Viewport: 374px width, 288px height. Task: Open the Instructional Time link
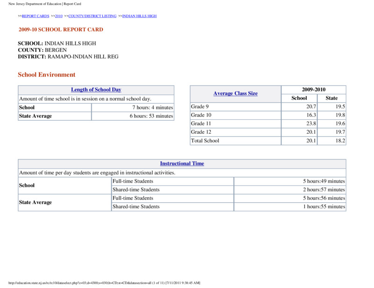[x=182, y=164]
